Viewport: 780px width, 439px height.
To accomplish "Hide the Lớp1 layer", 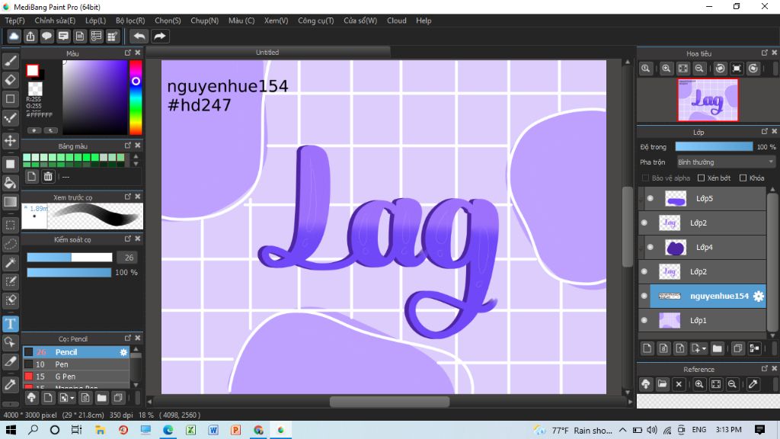I will click(x=644, y=321).
